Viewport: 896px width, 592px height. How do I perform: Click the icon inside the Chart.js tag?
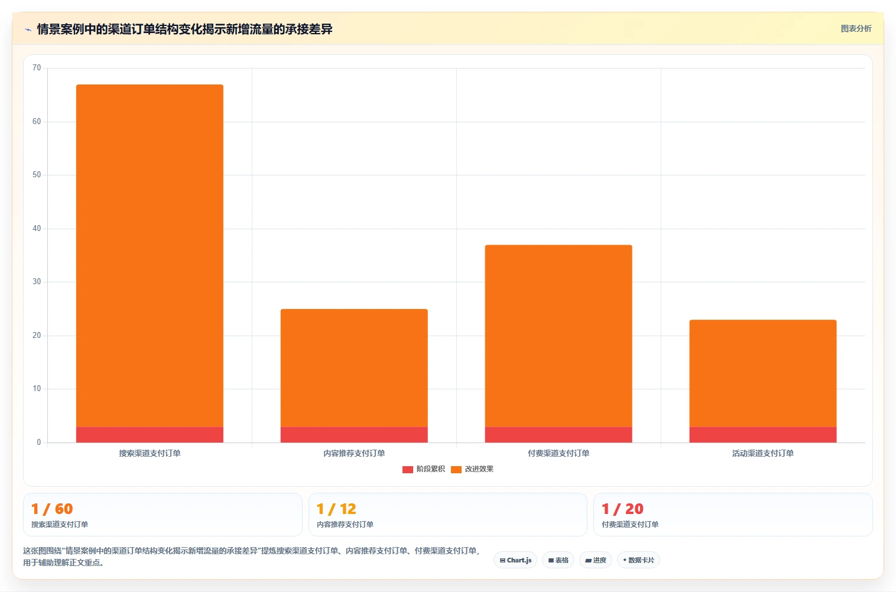coord(502,560)
